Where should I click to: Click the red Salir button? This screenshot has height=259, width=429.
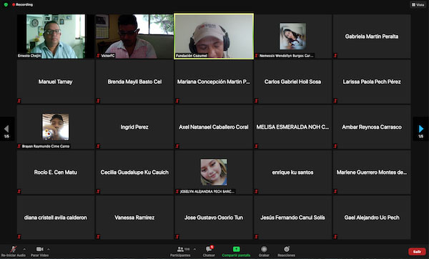[417, 251]
